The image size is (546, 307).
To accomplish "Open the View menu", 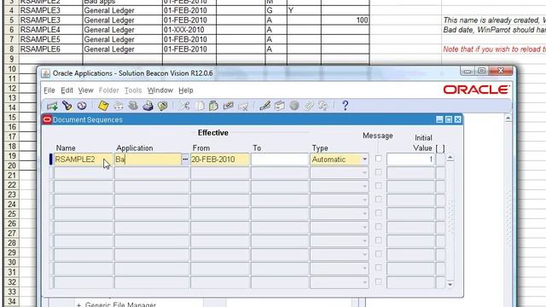I will coord(85,90).
